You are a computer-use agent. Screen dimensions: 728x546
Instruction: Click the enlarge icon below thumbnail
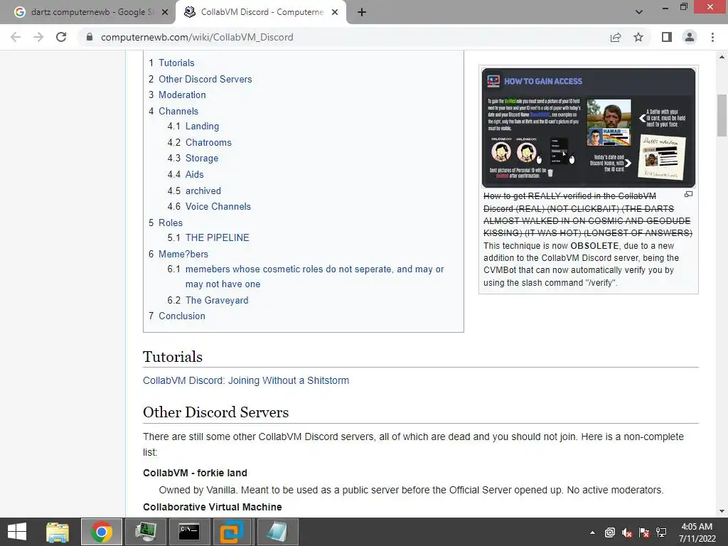[688, 194]
